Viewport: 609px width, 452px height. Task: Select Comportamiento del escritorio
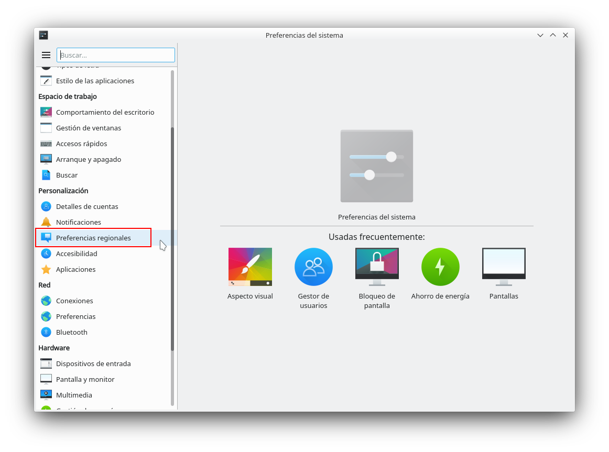coord(105,112)
